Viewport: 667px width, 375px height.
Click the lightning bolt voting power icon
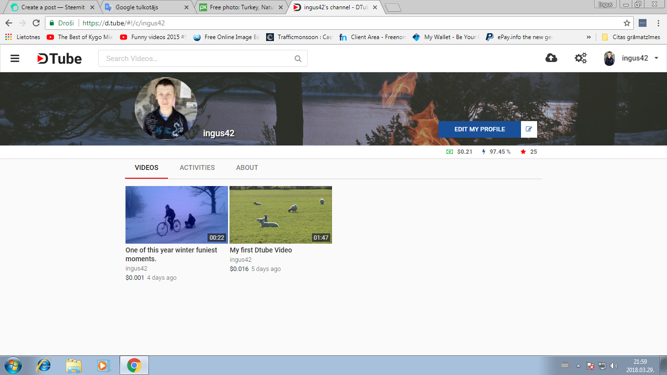pyautogui.click(x=484, y=152)
